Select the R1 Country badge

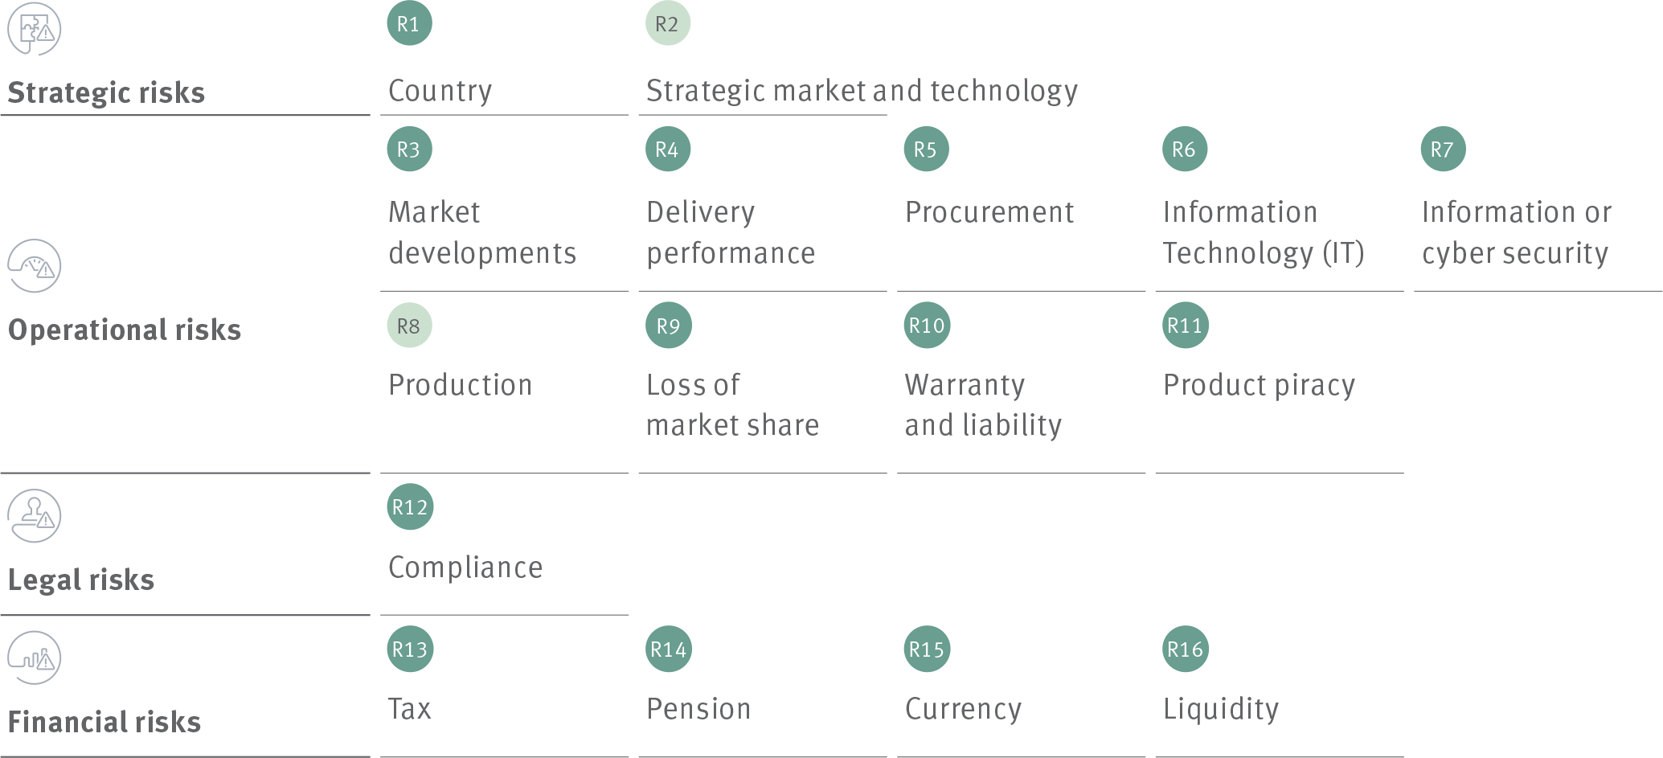(x=410, y=23)
